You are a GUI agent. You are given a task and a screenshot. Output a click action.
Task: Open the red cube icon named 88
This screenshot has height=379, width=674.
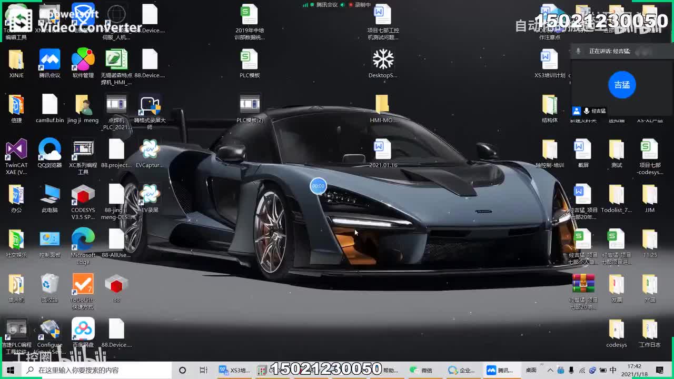[x=116, y=288]
